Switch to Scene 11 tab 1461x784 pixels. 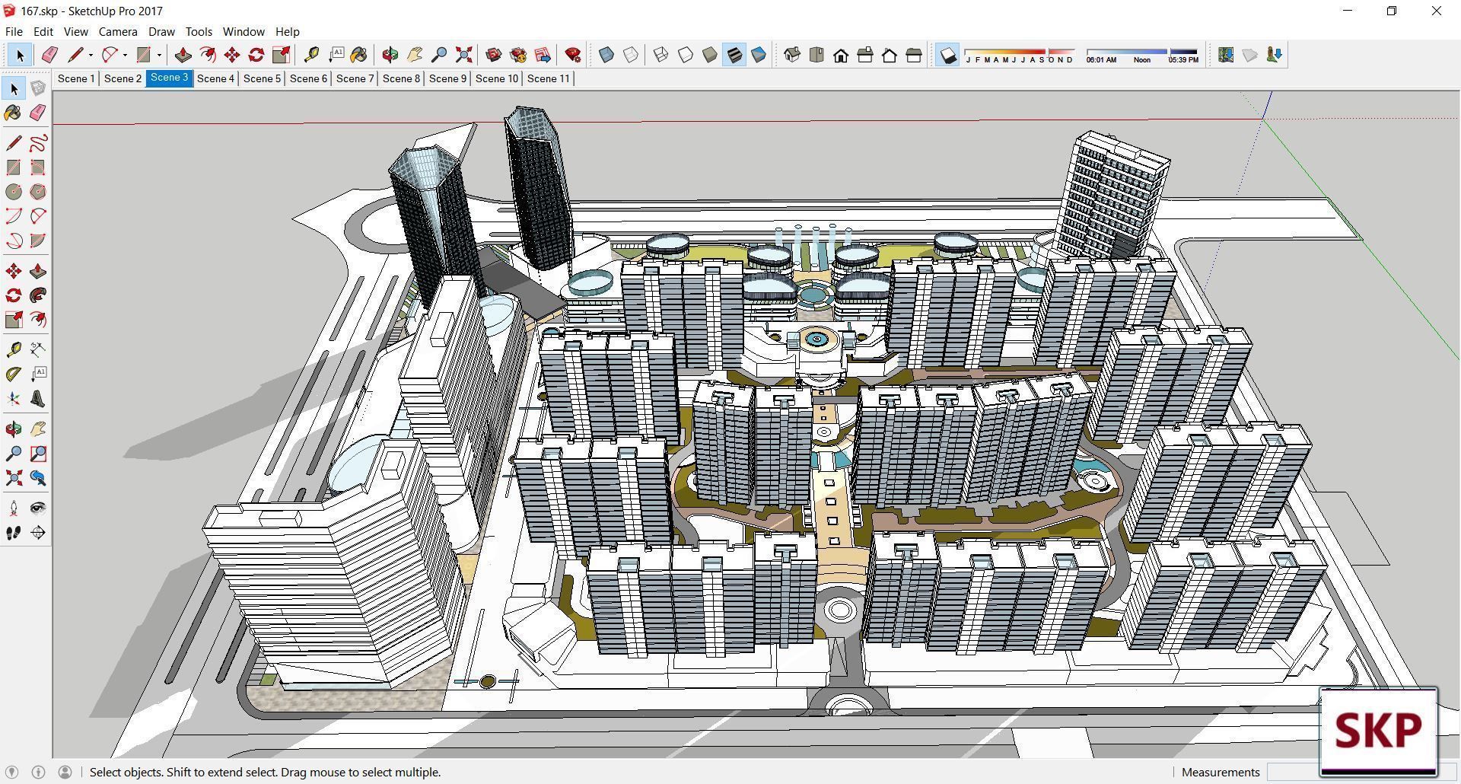[548, 78]
